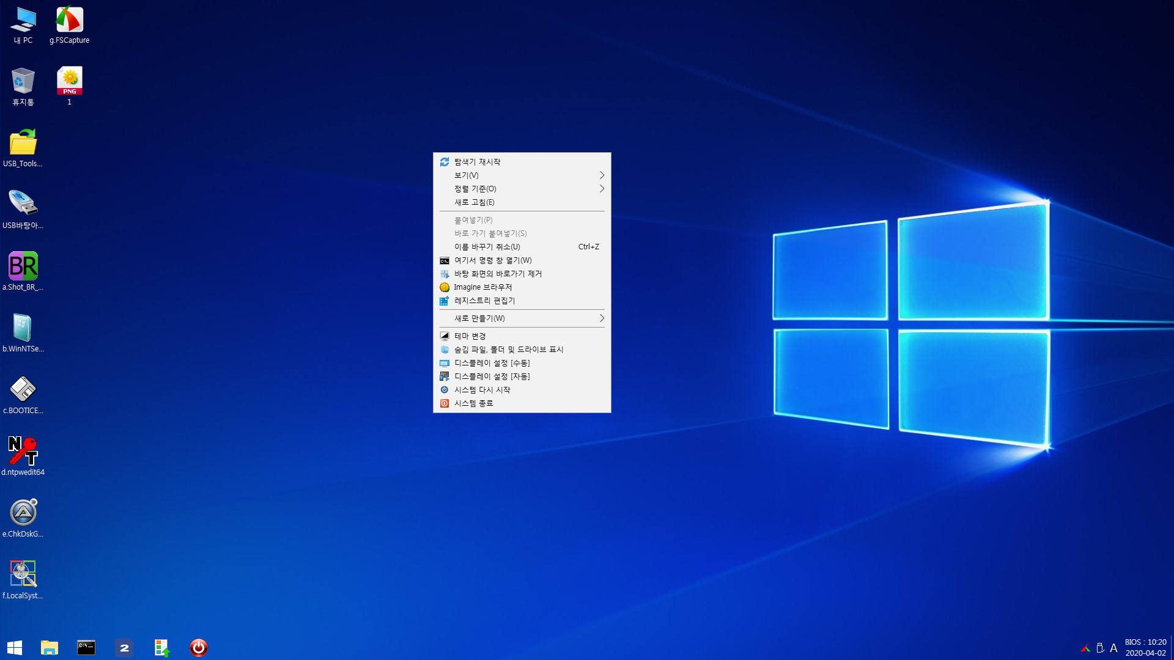Click the BIOS clock in the tray
The height and width of the screenshot is (660, 1174).
pos(1146,648)
